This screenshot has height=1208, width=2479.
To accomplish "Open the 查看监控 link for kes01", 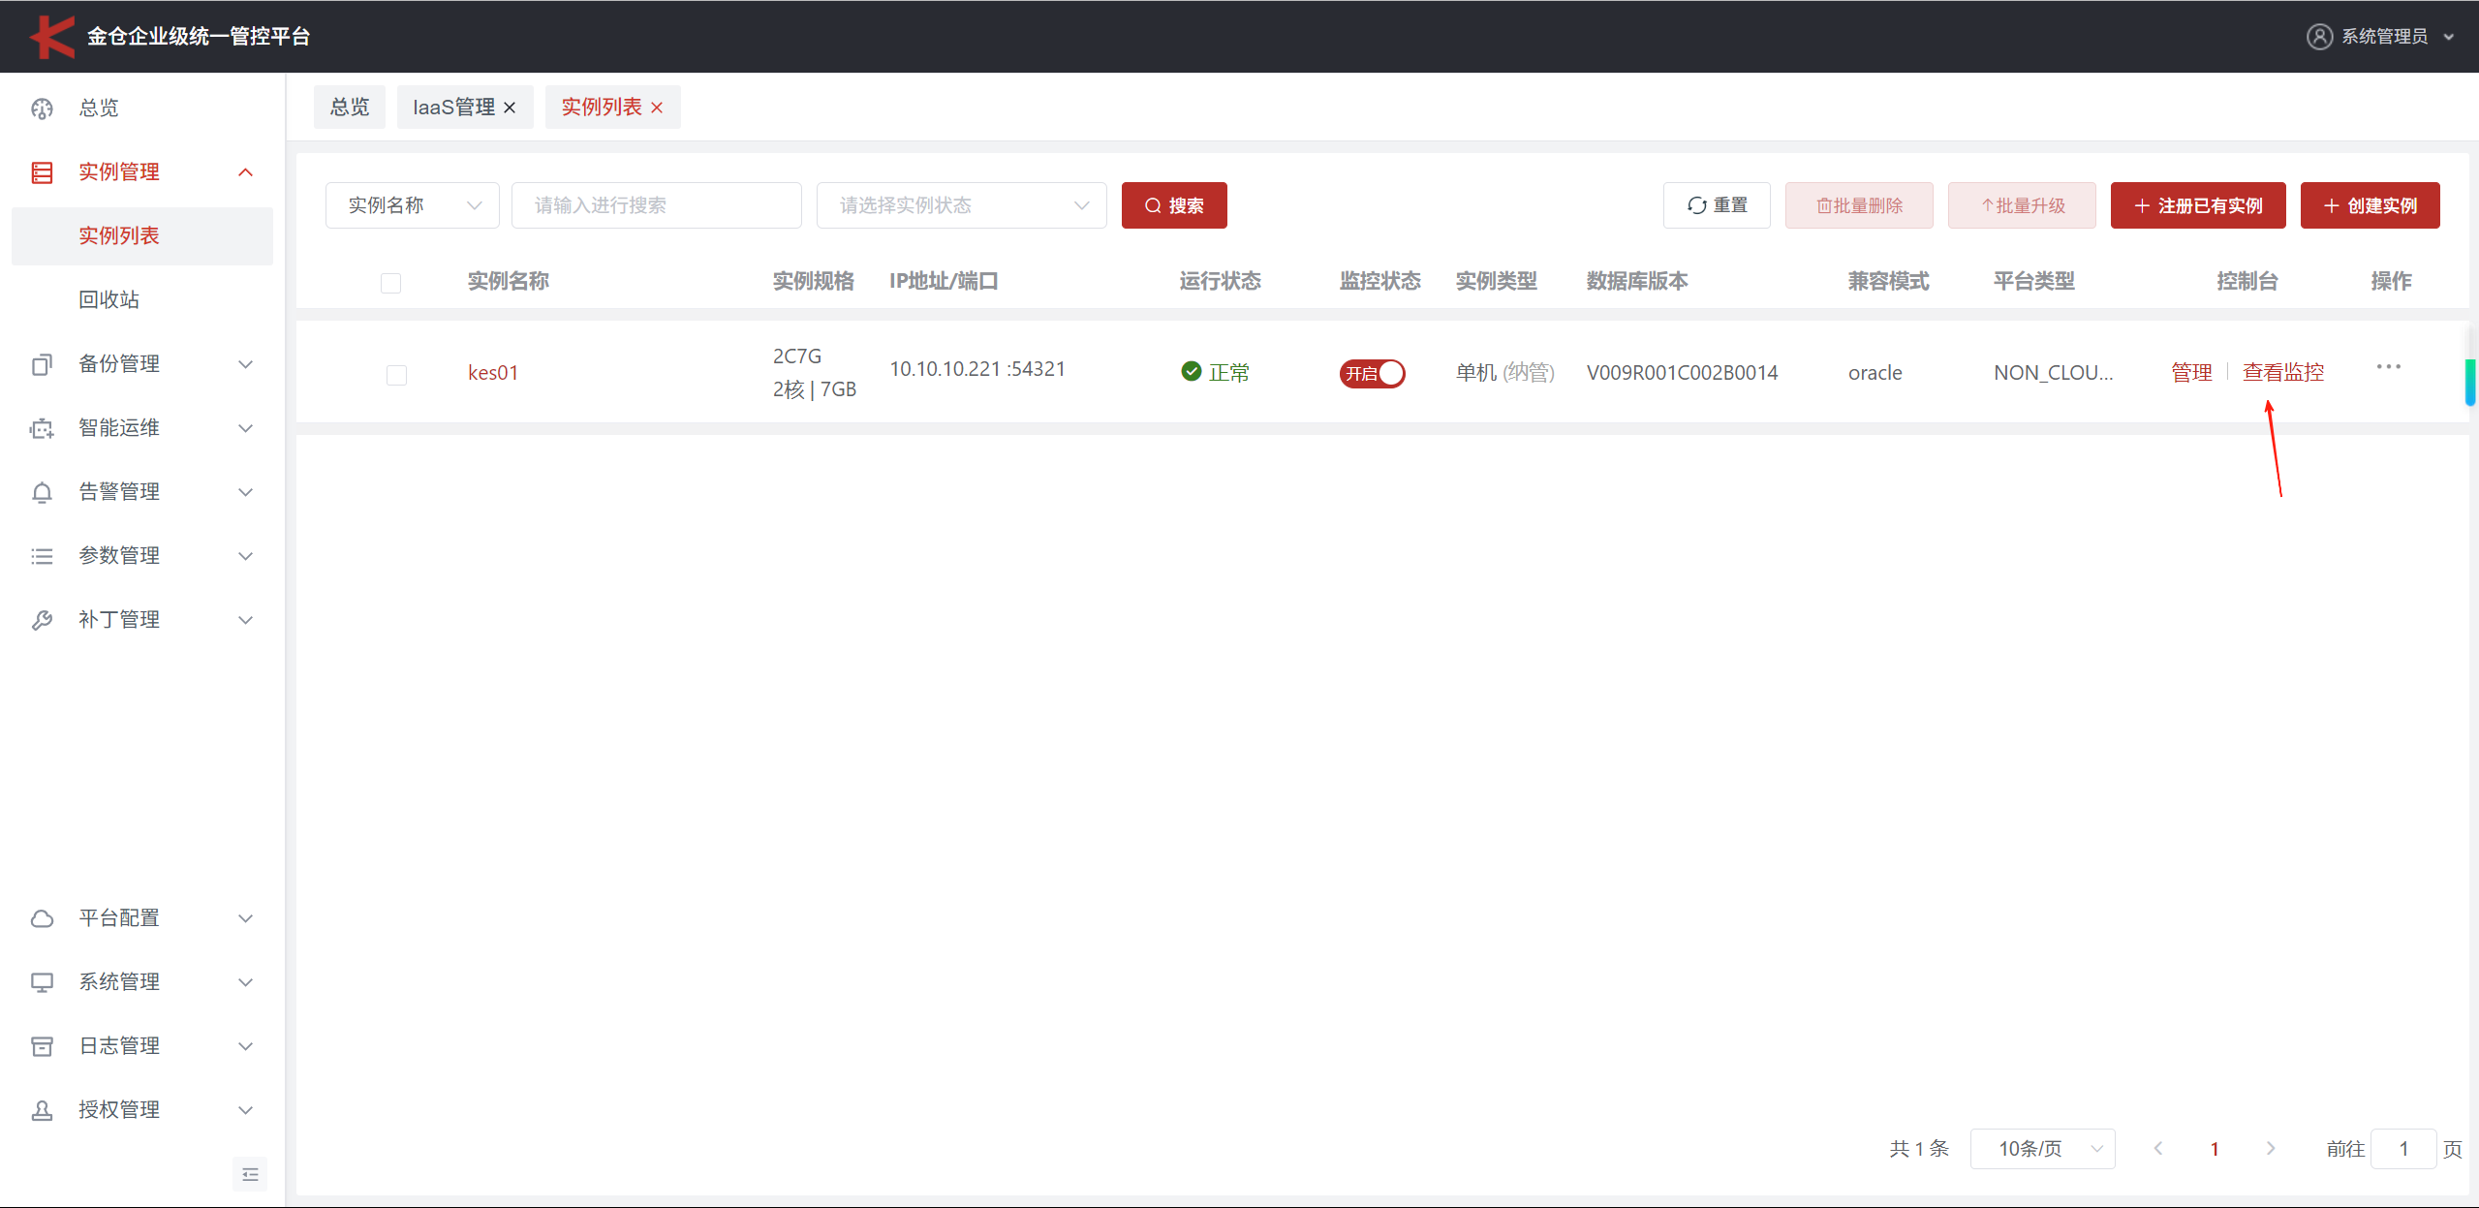I will point(2282,373).
